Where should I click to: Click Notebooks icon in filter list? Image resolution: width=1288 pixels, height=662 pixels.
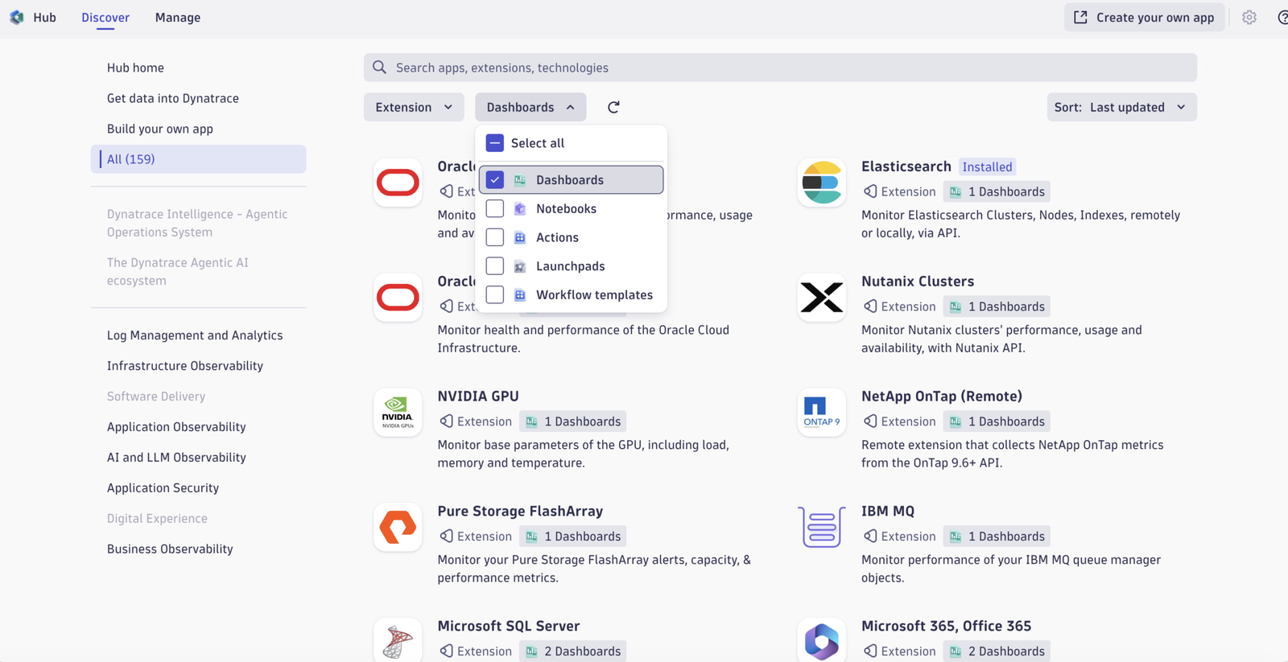[x=520, y=209]
